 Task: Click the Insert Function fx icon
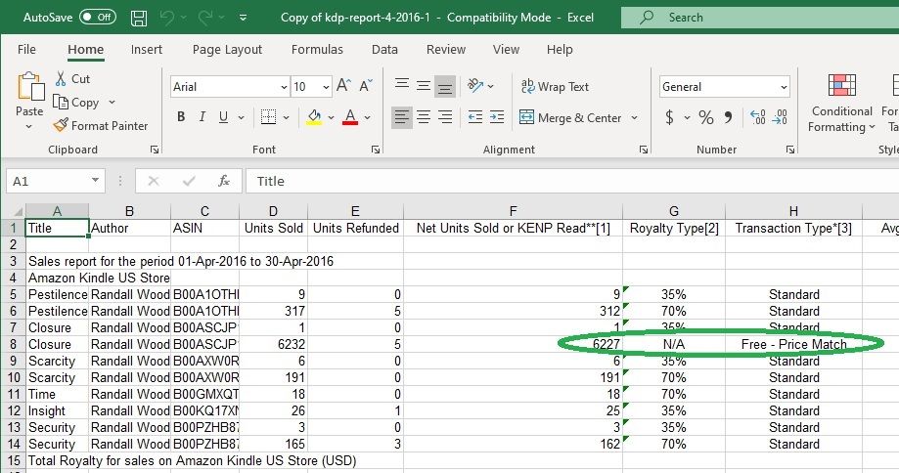click(224, 182)
